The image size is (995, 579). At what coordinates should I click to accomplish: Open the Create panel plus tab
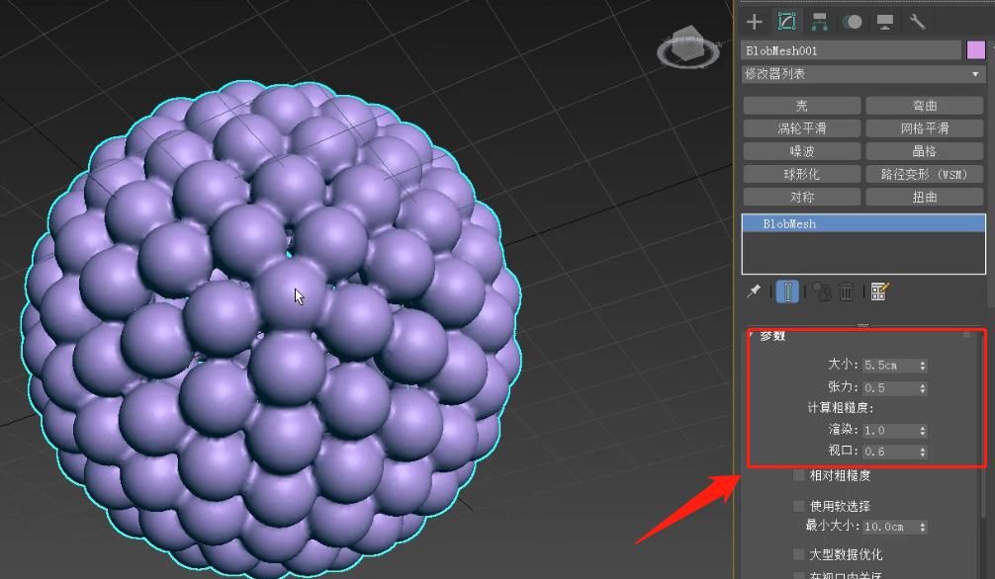[754, 22]
